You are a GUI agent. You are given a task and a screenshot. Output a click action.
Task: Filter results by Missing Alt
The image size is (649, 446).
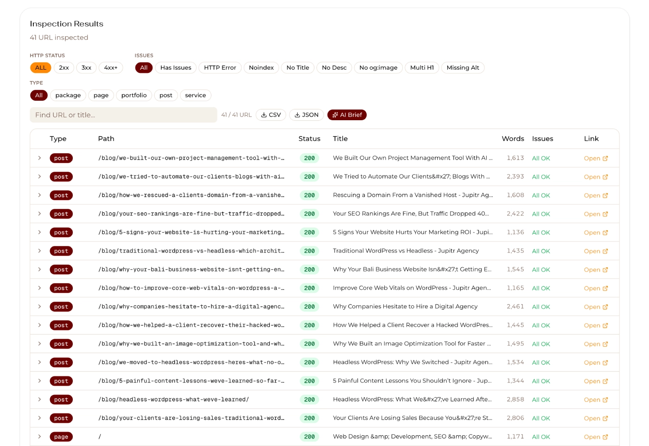tap(463, 68)
